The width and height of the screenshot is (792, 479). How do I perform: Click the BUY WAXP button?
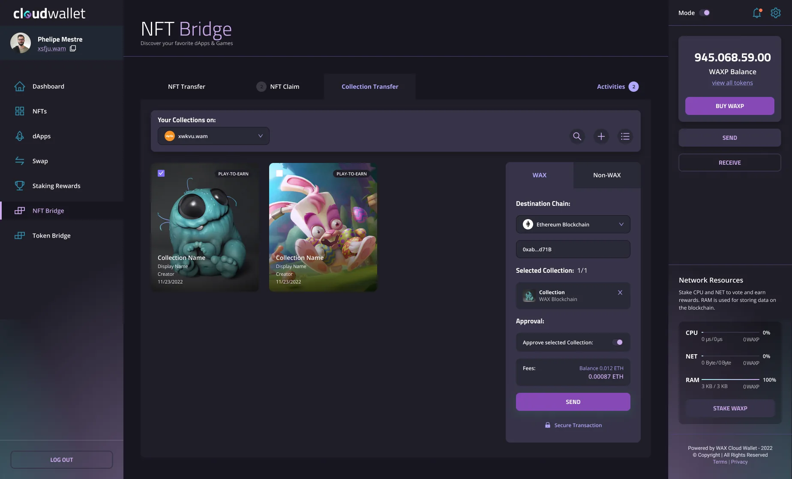click(730, 106)
